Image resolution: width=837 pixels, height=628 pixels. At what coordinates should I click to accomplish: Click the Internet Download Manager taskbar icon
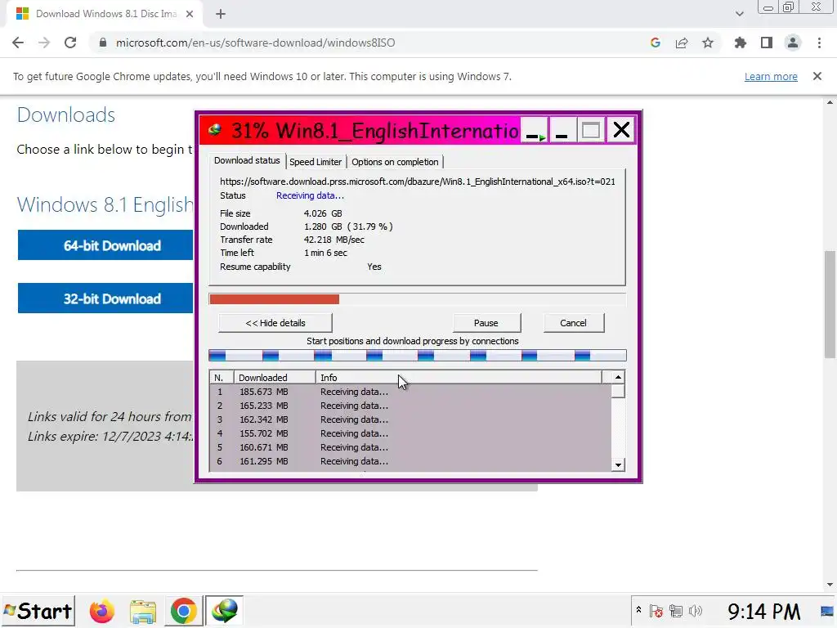coord(224,611)
